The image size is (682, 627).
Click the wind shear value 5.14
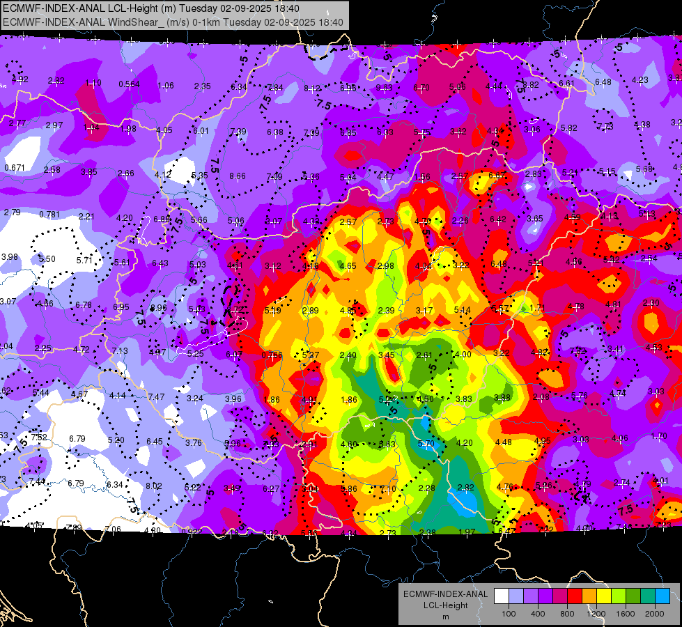pyautogui.click(x=463, y=310)
